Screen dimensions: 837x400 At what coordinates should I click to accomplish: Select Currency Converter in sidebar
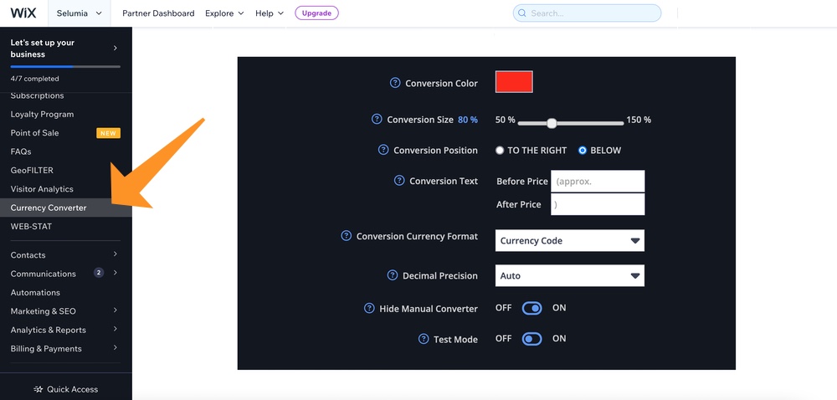[65, 208]
